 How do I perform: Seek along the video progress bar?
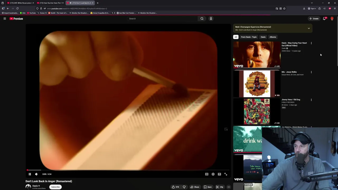coord(128,170)
